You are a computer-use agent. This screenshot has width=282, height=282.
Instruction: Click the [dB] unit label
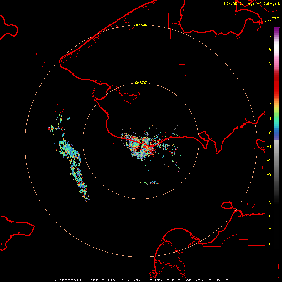click(267, 22)
